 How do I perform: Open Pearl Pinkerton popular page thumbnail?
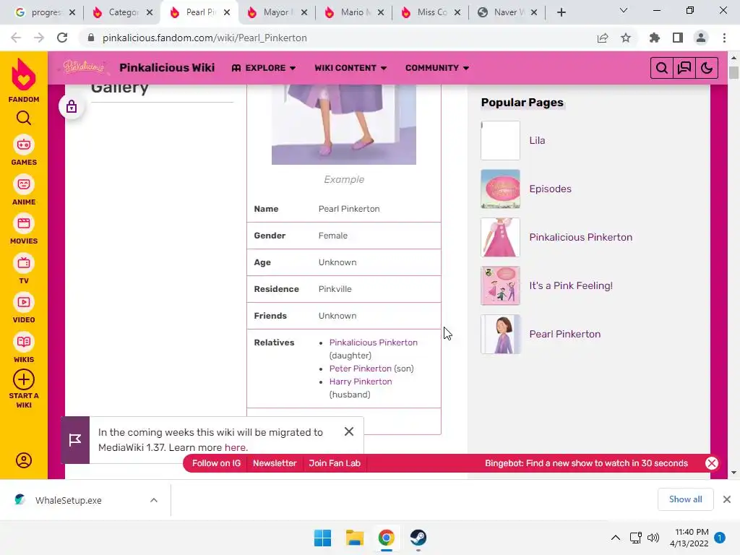pyautogui.click(x=500, y=334)
